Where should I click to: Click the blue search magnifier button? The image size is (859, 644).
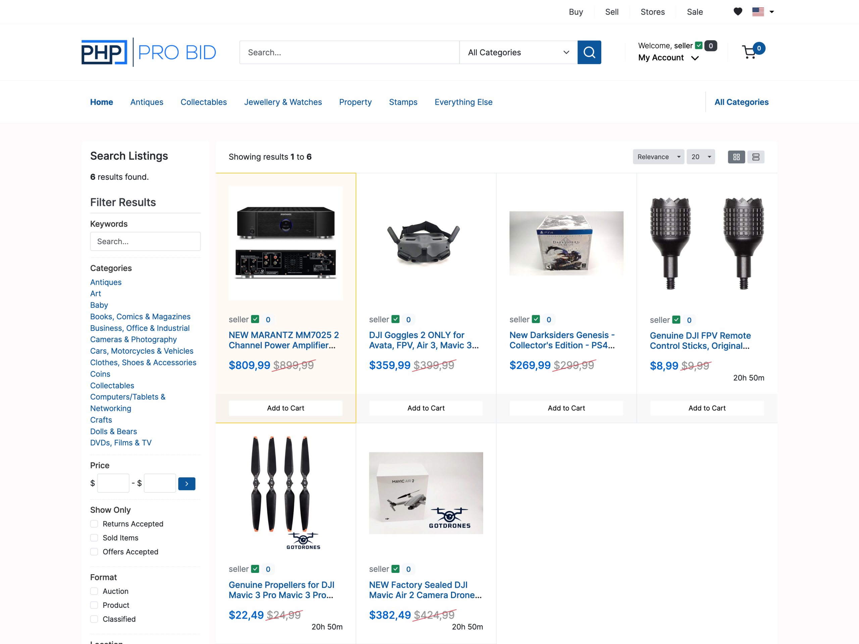pyautogui.click(x=589, y=52)
